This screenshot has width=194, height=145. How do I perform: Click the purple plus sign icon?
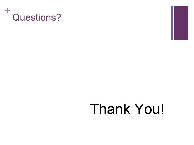(8, 11)
